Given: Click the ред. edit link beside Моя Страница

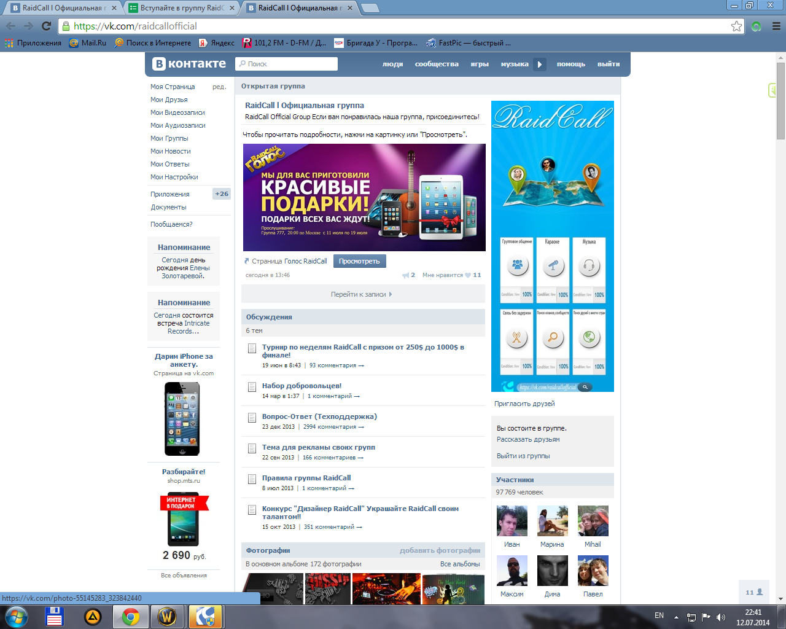Looking at the screenshot, I should coord(219,87).
